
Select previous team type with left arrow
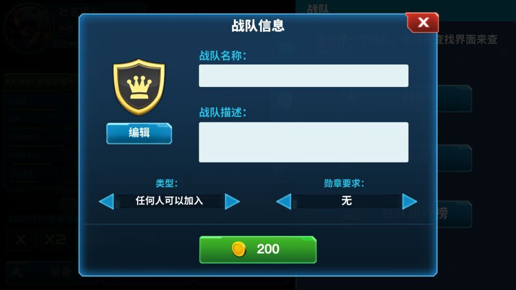click(x=106, y=201)
